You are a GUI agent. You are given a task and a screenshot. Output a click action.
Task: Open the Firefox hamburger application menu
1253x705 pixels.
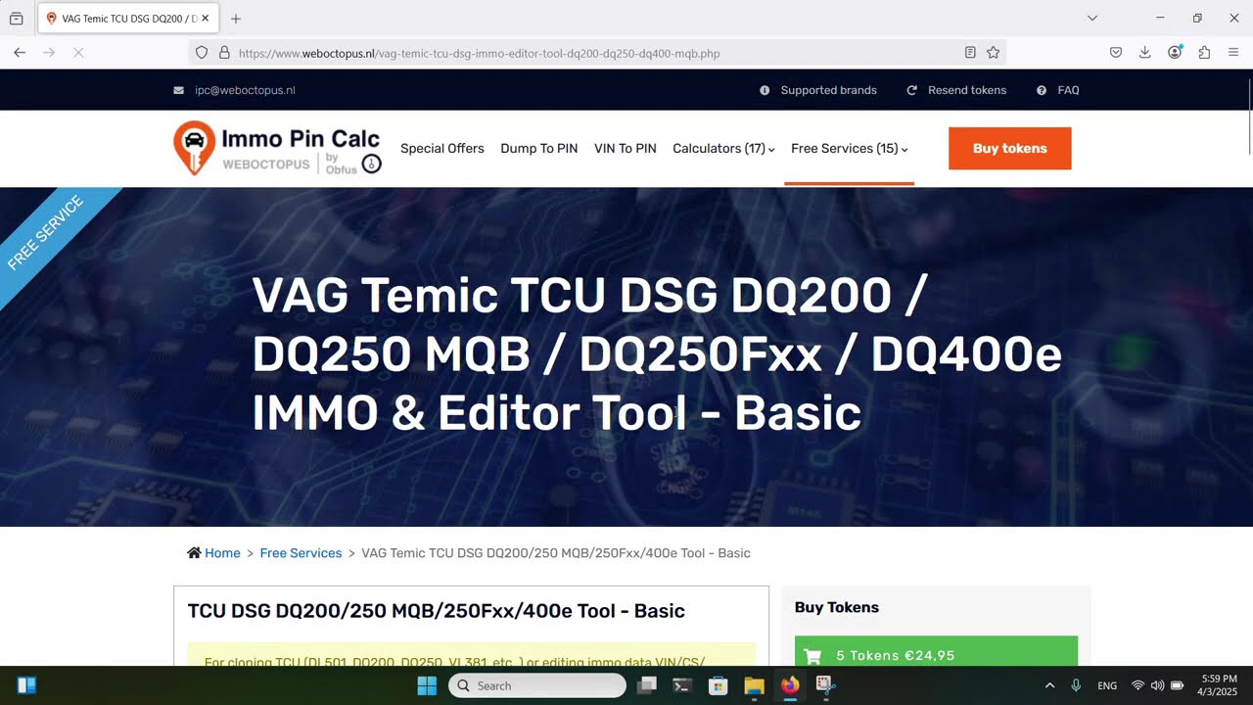[1233, 53]
